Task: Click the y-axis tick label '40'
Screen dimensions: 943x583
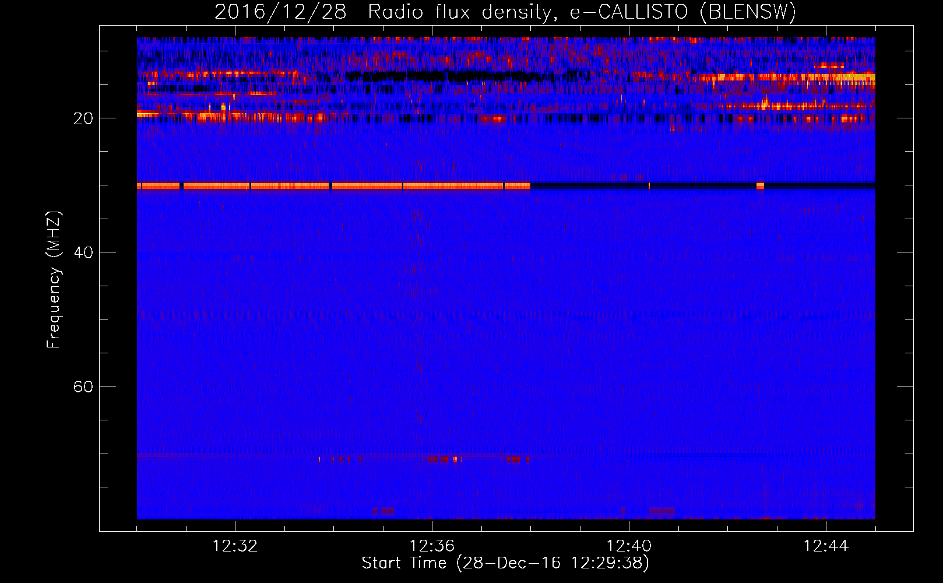Action: pos(83,252)
